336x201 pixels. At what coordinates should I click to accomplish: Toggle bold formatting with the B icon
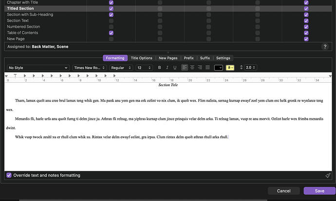click(x=159, y=68)
